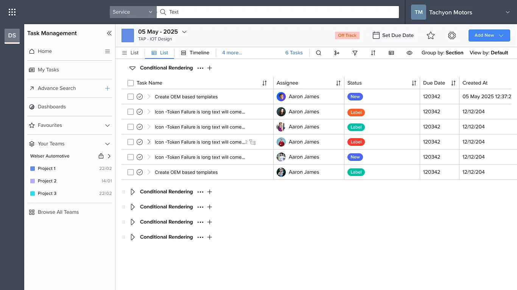Click the Off Track status badge

pos(347,35)
